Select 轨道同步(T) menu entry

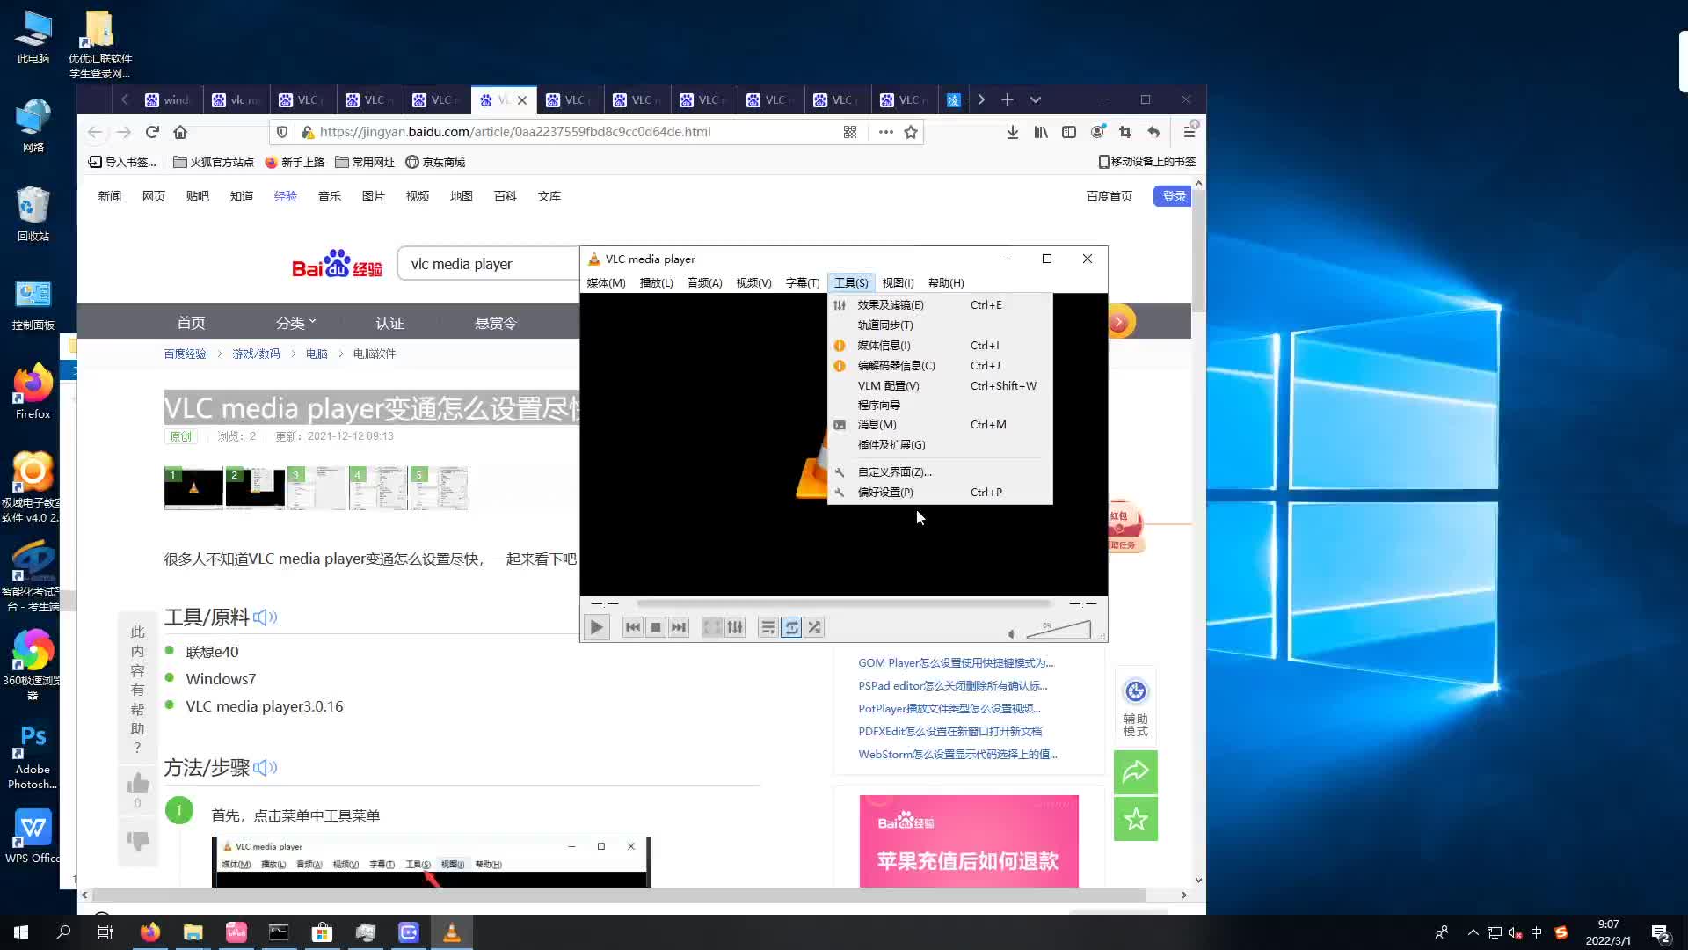pos(940,325)
